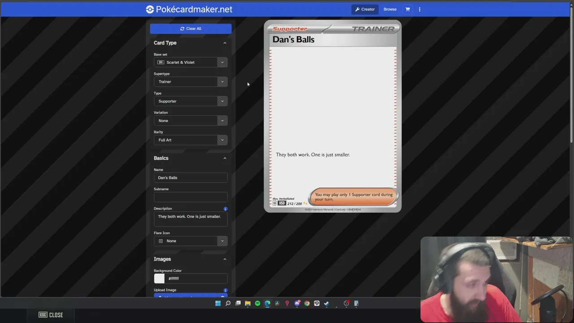Click card text "They both work. One is just smaller."

pyautogui.click(x=313, y=155)
